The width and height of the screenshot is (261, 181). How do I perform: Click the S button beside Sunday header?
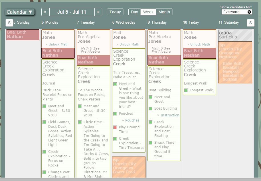[9, 23]
